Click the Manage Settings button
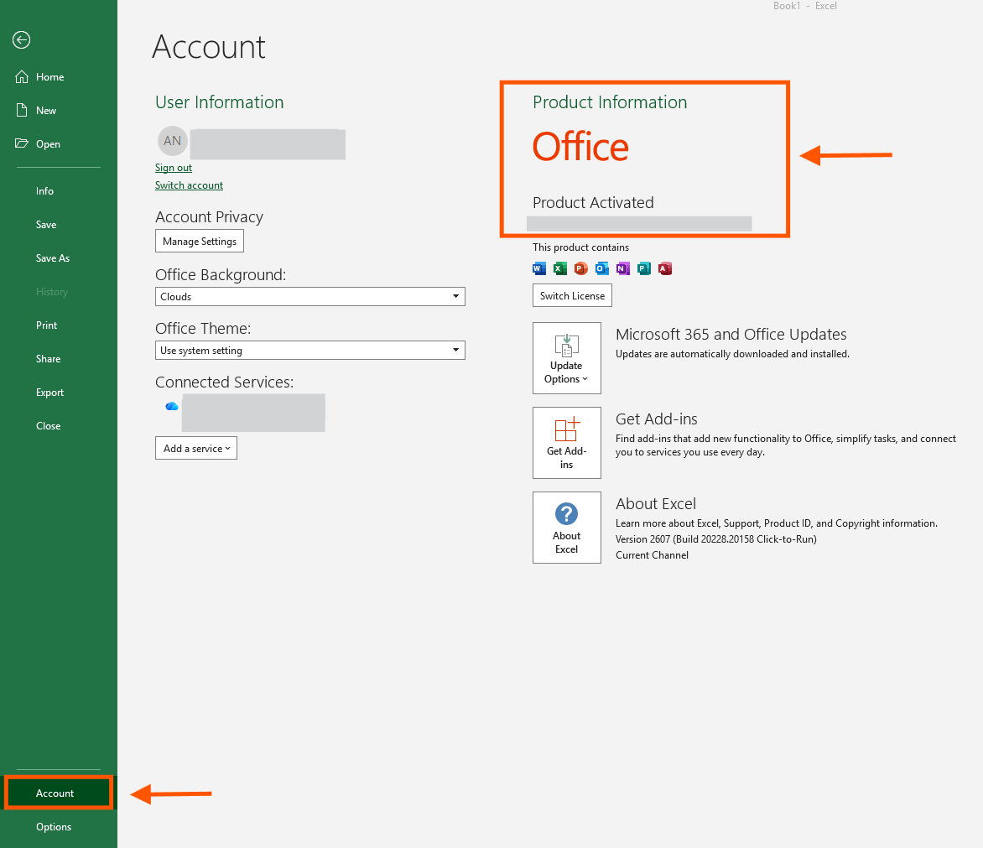This screenshot has width=983, height=848. tap(200, 242)
